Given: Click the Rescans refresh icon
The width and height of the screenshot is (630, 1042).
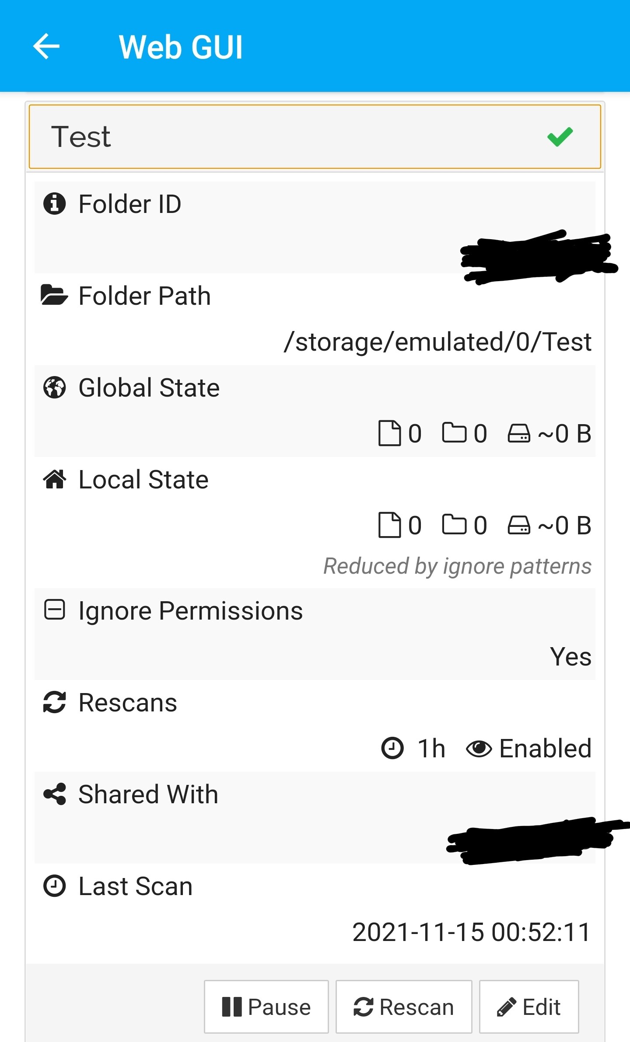Looking at the screenshot, I should 55,702.
